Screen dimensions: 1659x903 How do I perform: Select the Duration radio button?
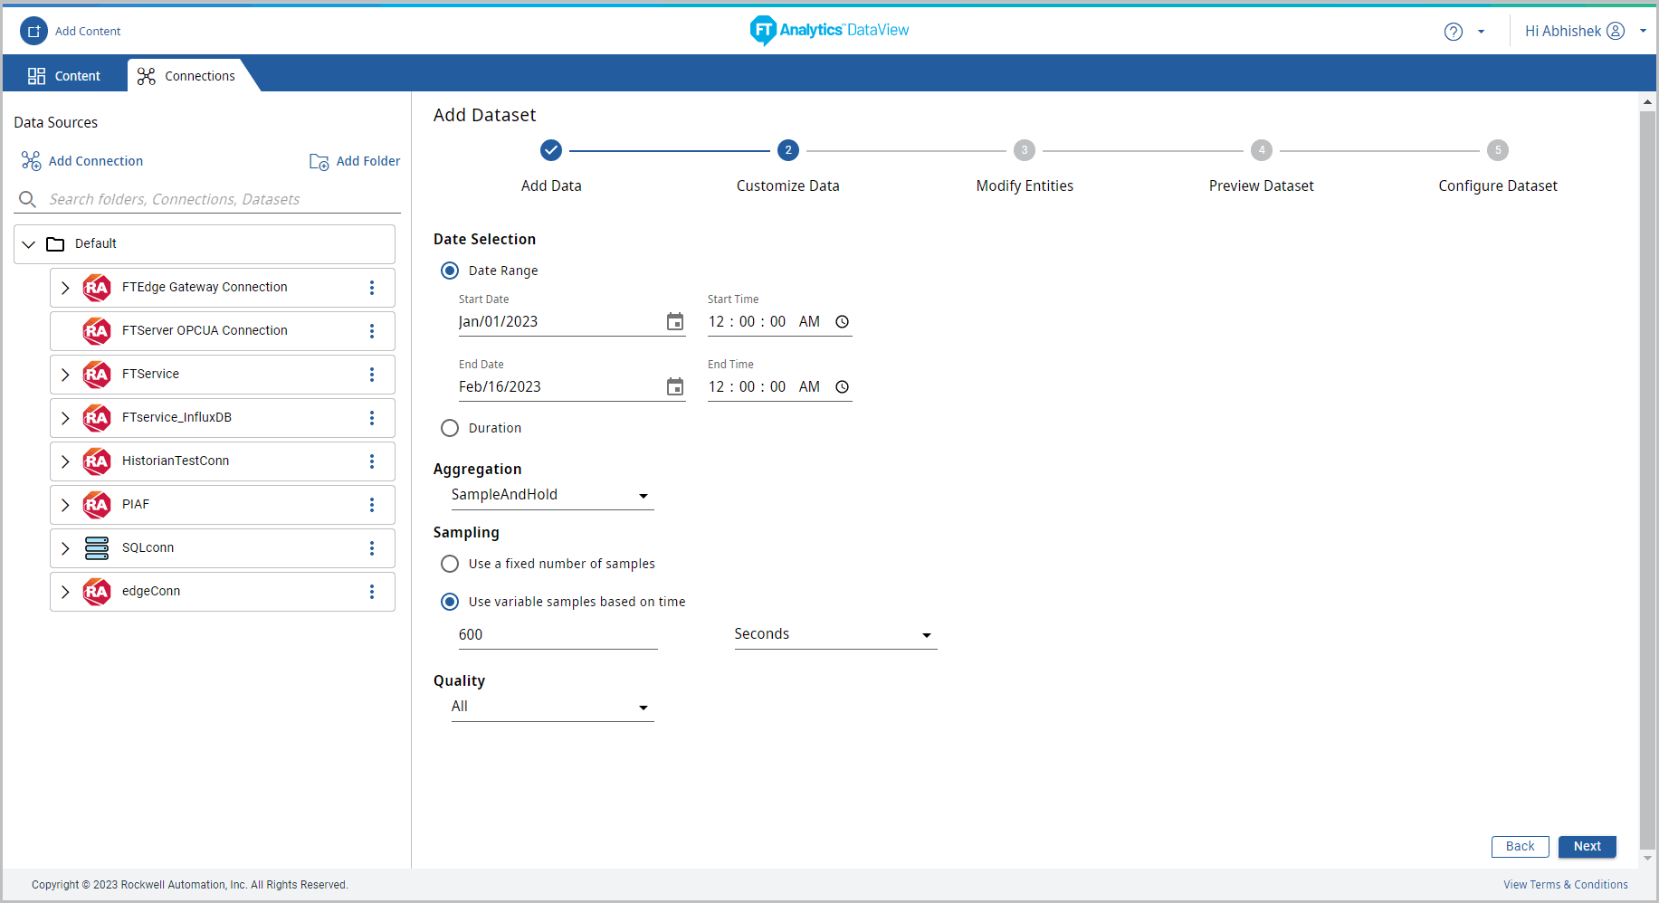(x=450, y=428)
